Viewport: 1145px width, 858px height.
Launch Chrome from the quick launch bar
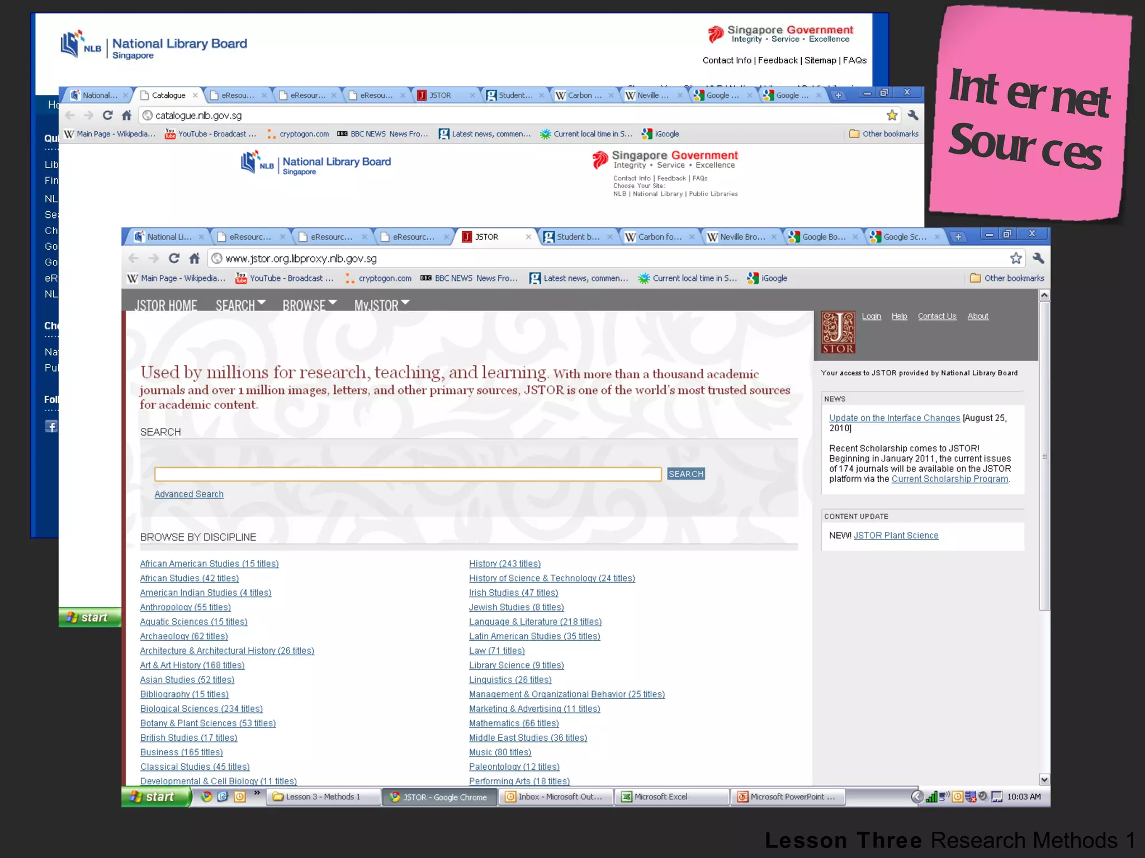coord(206,797)
